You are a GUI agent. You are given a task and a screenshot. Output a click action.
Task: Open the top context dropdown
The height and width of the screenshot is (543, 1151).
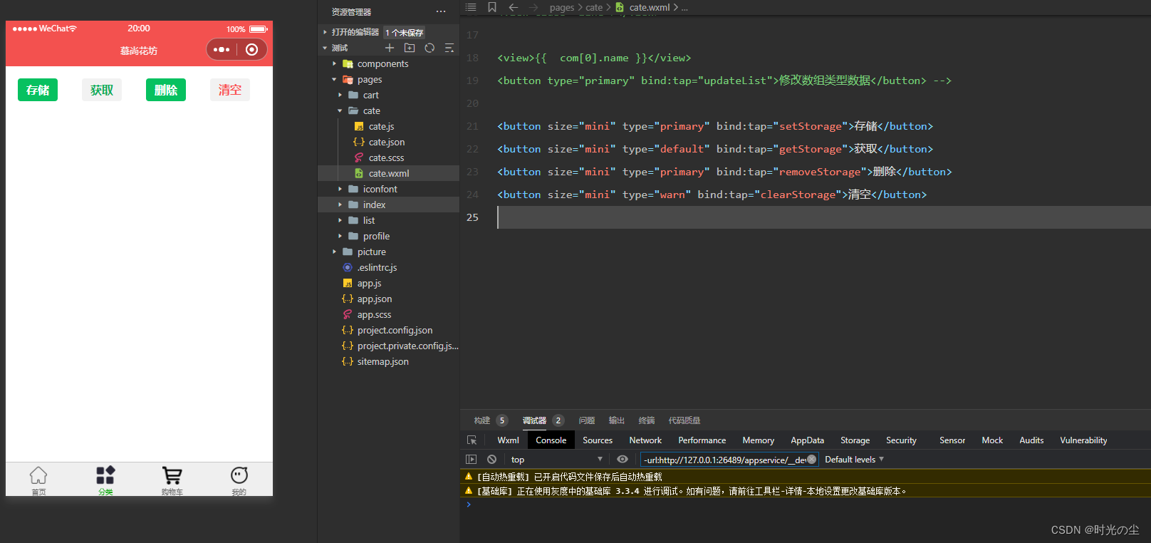coord(556,460)
